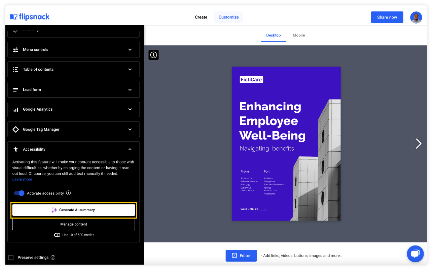Screen dimensions: 433x270
Task: Click the Google Tag Manager diamond icon
Action: point(16,129)
